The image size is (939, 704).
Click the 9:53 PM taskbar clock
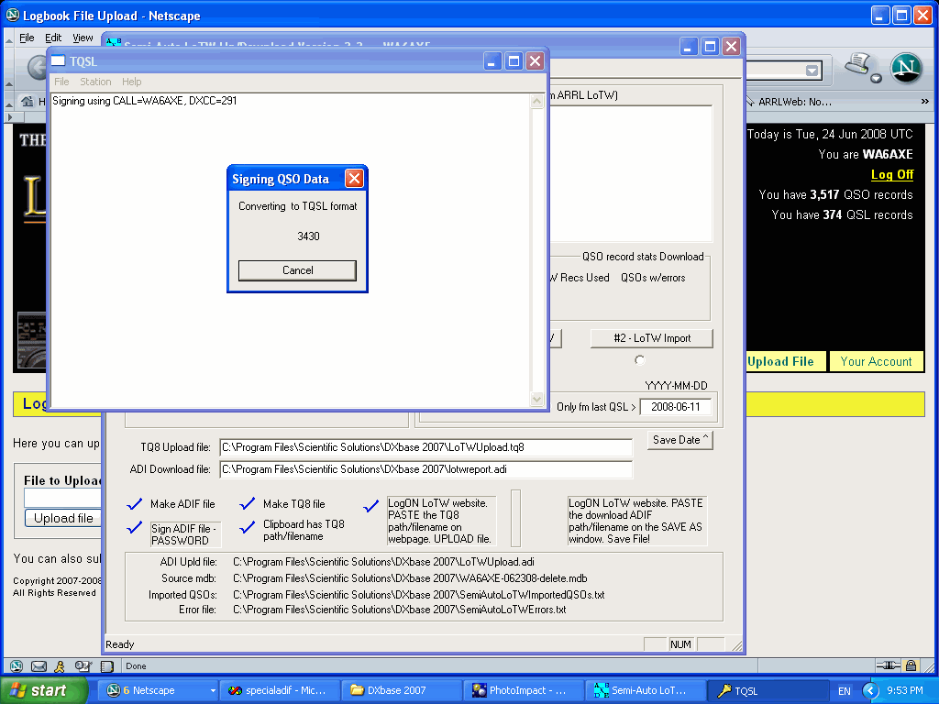(x=905, y=691)
